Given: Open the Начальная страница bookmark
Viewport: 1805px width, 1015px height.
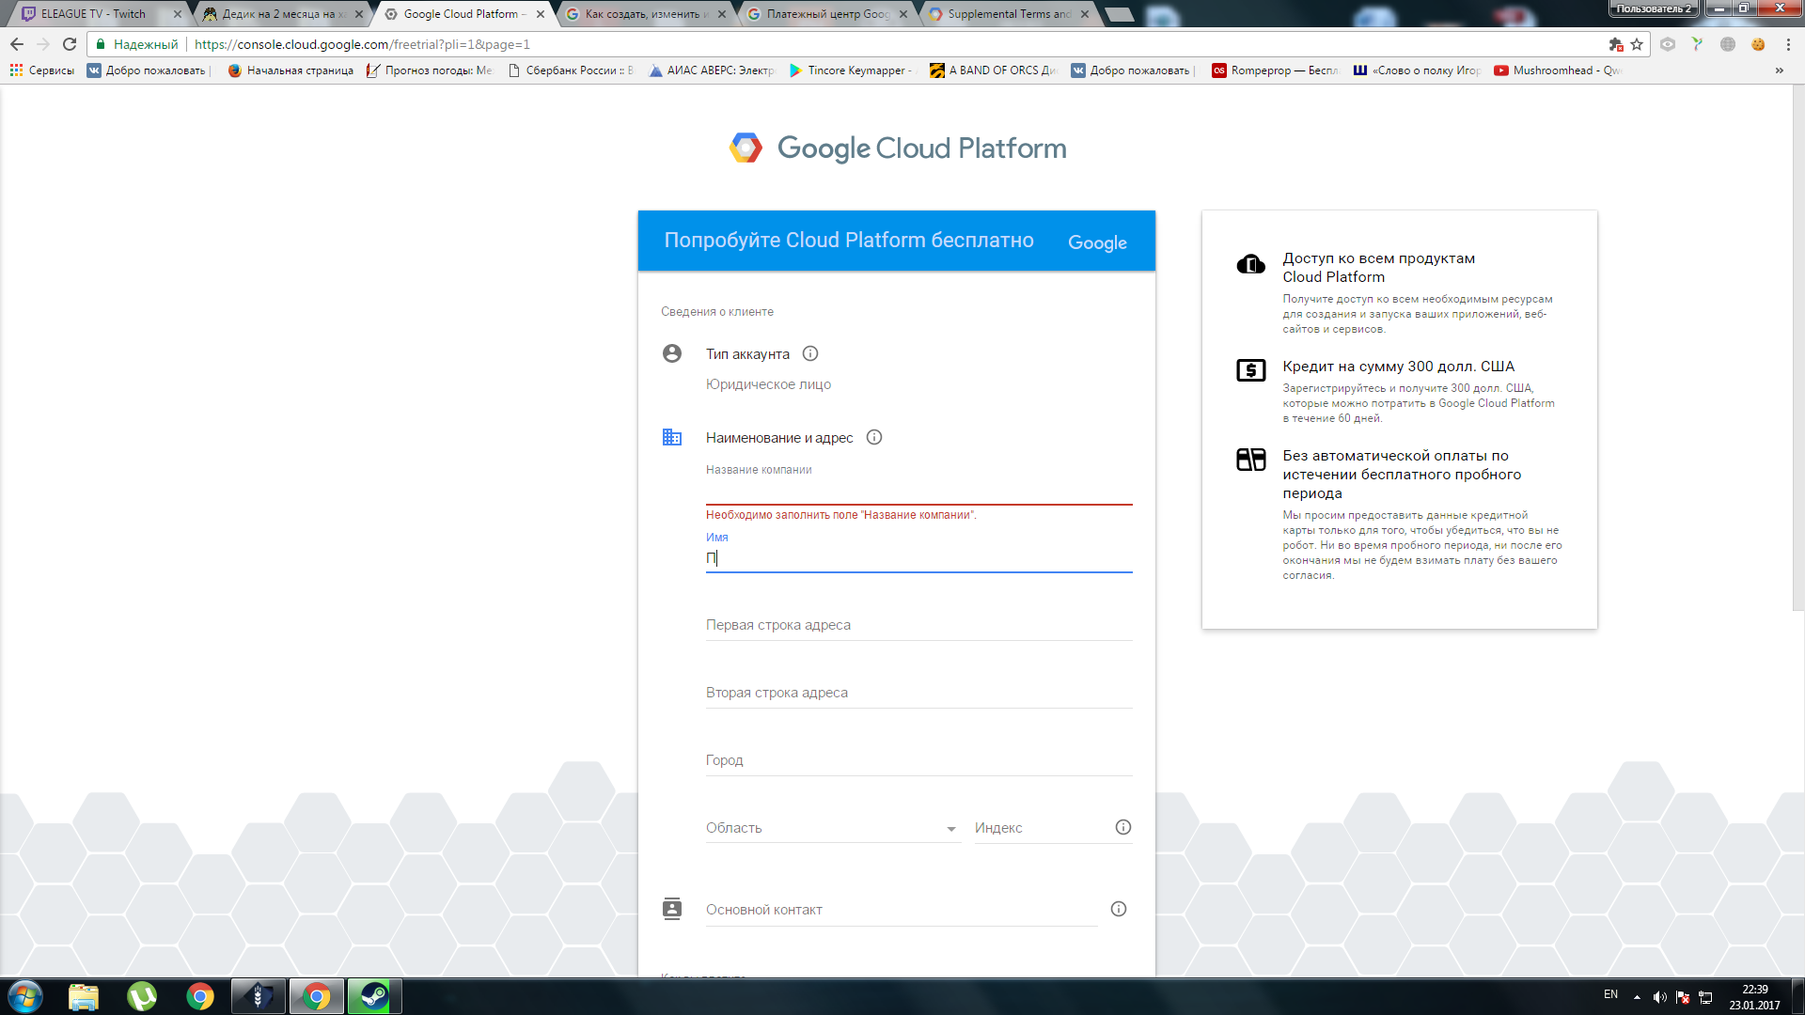Looking at the screenshot, I should pyautogui.click(x=291, y=70).
